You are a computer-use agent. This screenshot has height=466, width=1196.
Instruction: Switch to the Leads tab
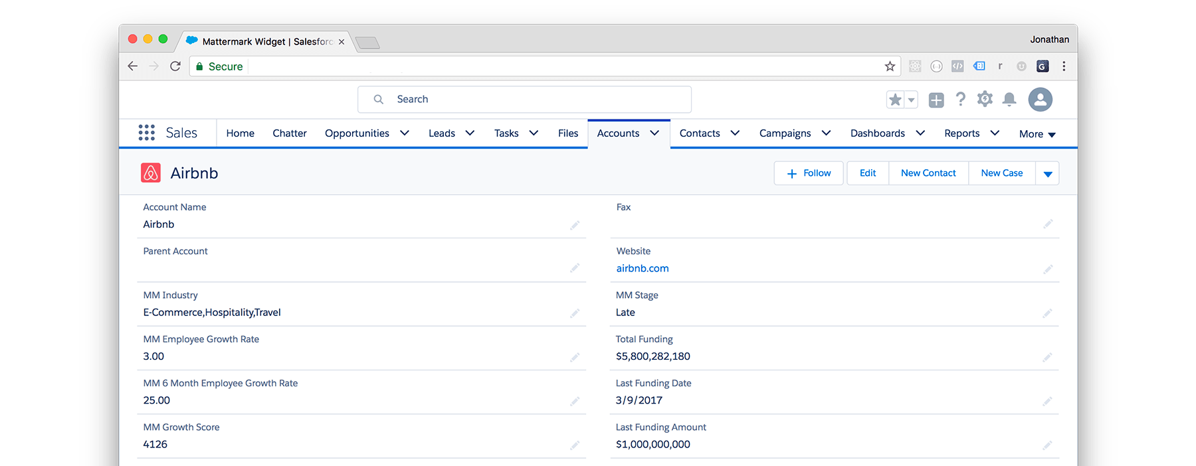point(442,133)
